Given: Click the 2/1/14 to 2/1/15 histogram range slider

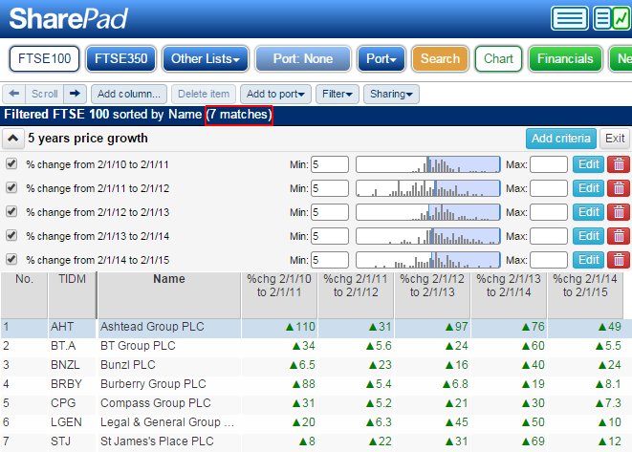Looking at the screenshot, I should click(428, 260).
